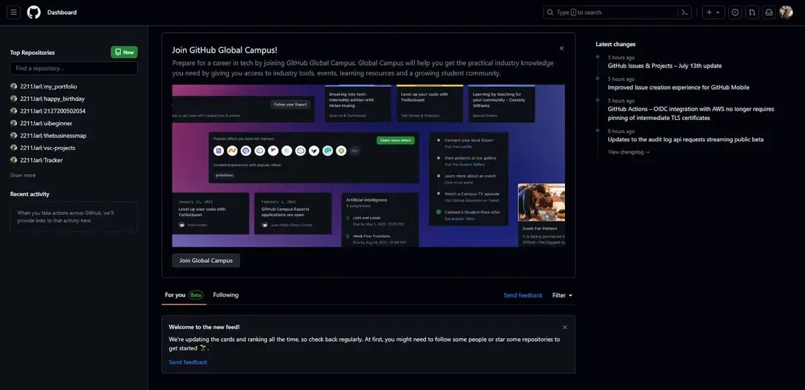
Task: Open the user profile avatar menu
Action: (786, 12)
